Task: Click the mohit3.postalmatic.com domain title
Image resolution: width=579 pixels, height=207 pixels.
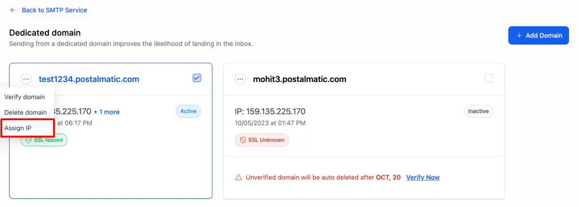Action: pyautogui.click(x=300, y=79)
